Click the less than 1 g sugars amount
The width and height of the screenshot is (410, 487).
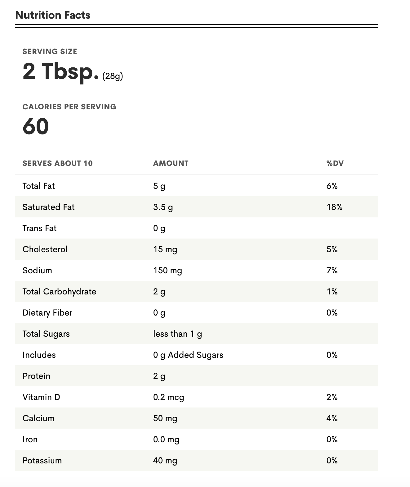point(177,334)
